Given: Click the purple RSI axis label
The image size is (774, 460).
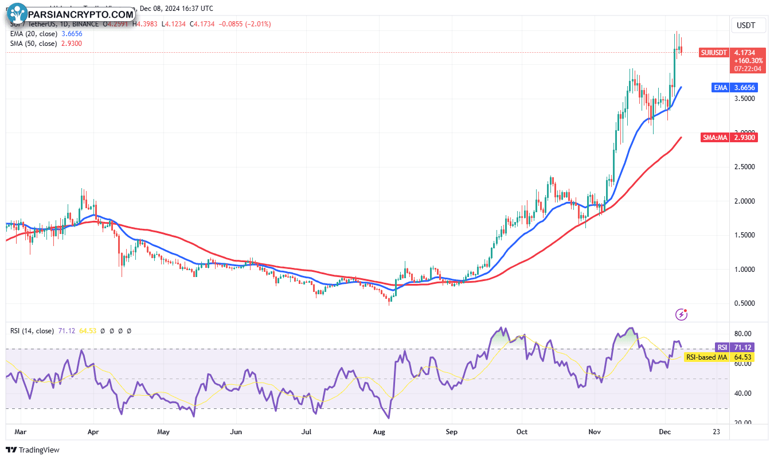Looking at the screenshot, I should [x=722, y=348].
